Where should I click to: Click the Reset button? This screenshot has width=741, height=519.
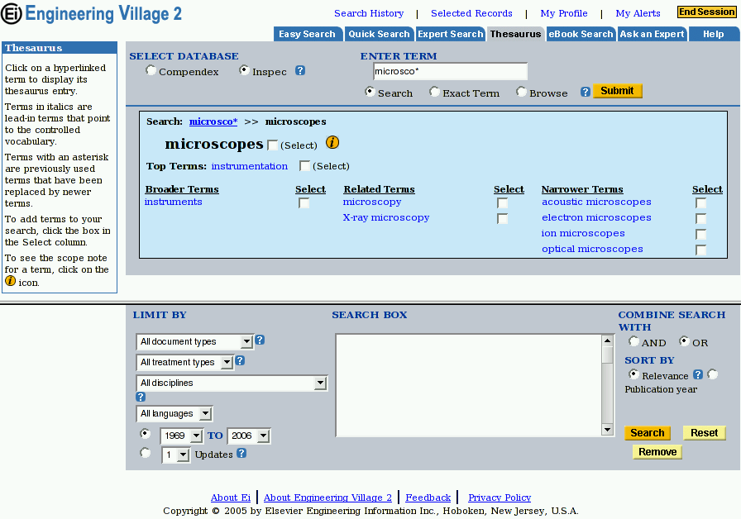click(704, 433)
